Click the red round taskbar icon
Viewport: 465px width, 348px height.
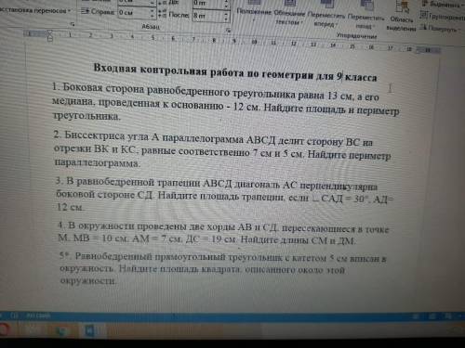(x=4, y=329)
